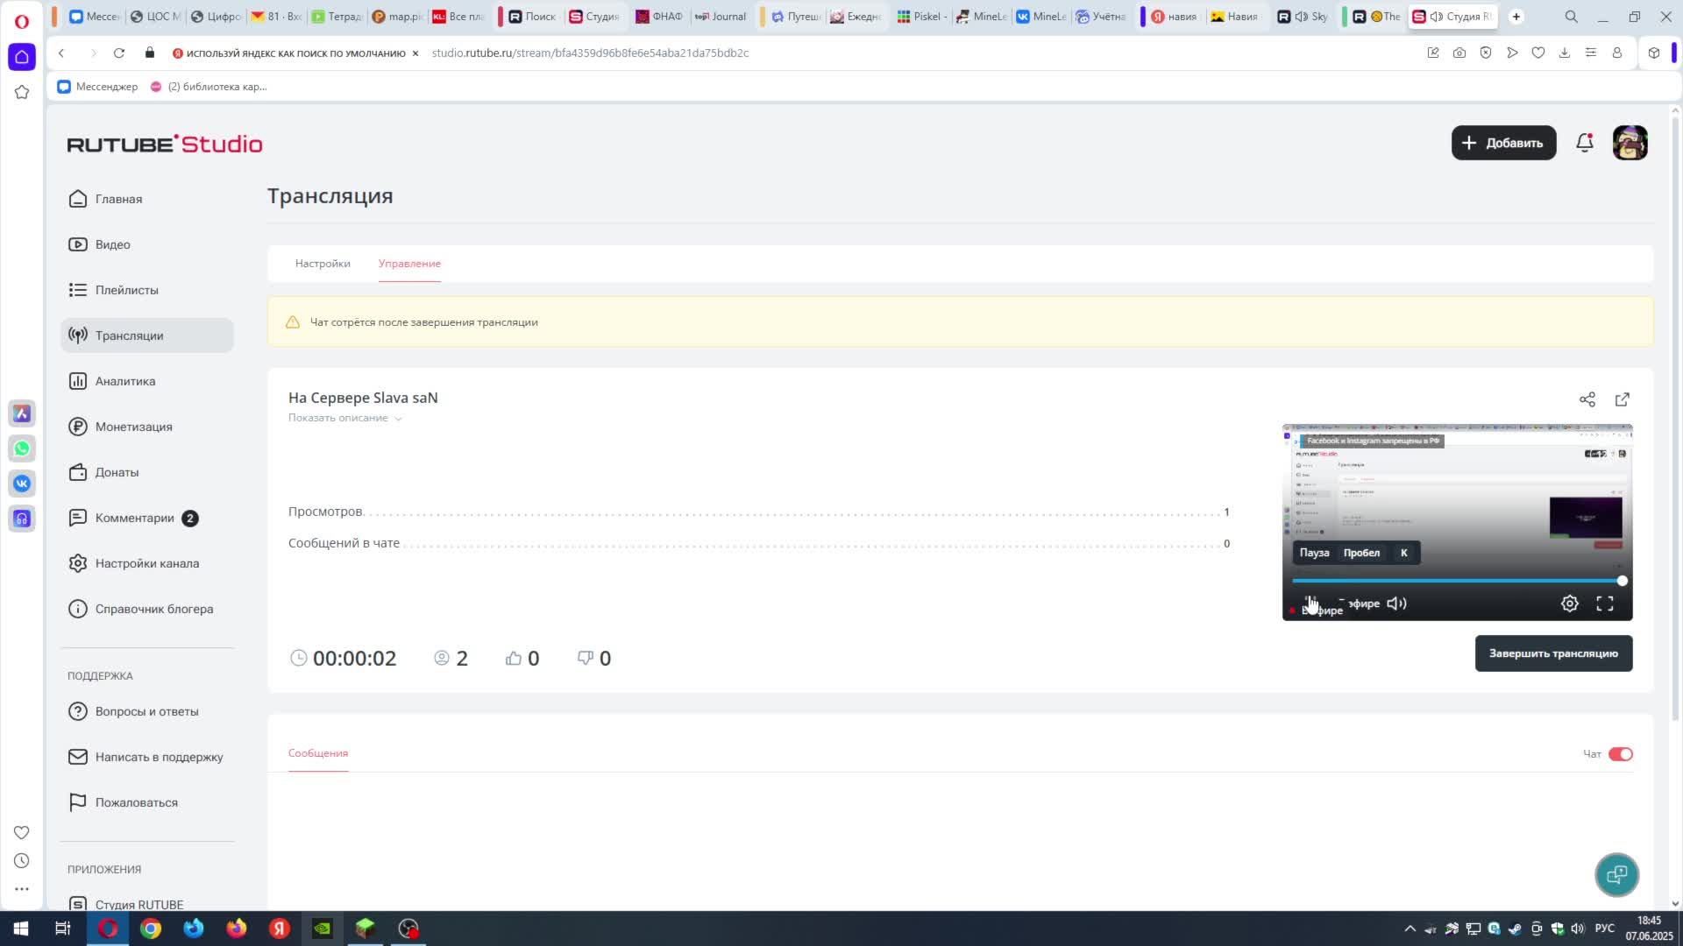Mute the stream preview volume

[1396, 604]
